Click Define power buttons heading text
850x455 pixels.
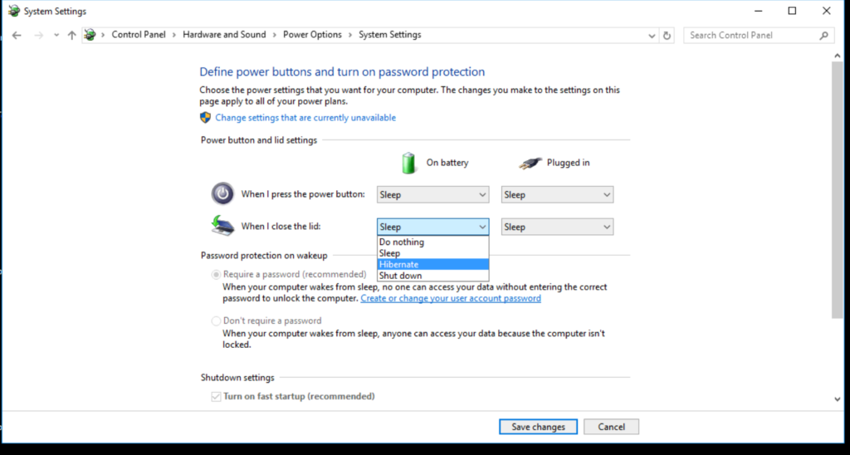[342, 71]
